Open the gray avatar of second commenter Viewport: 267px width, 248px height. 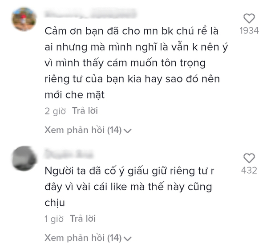(24, 159)
